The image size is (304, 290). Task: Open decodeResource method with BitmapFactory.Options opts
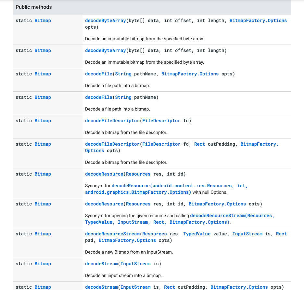click(x=104, y=204)
